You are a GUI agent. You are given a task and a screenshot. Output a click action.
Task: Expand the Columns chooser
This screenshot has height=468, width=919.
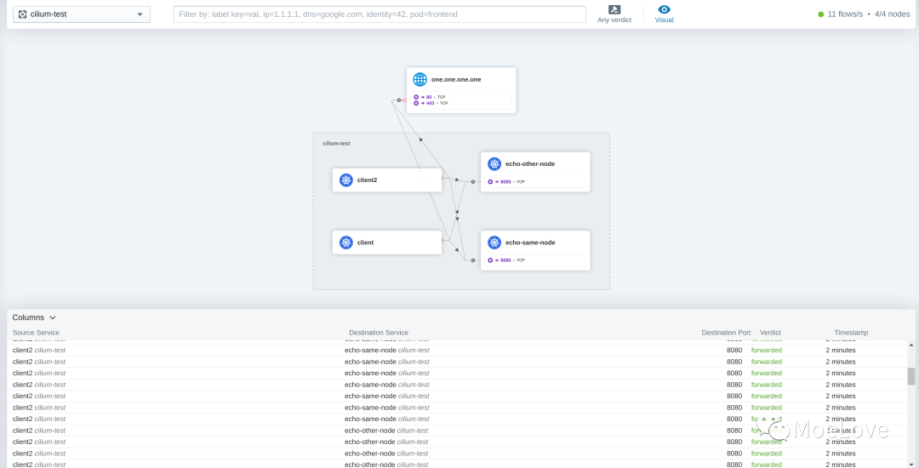click(34, 317)
